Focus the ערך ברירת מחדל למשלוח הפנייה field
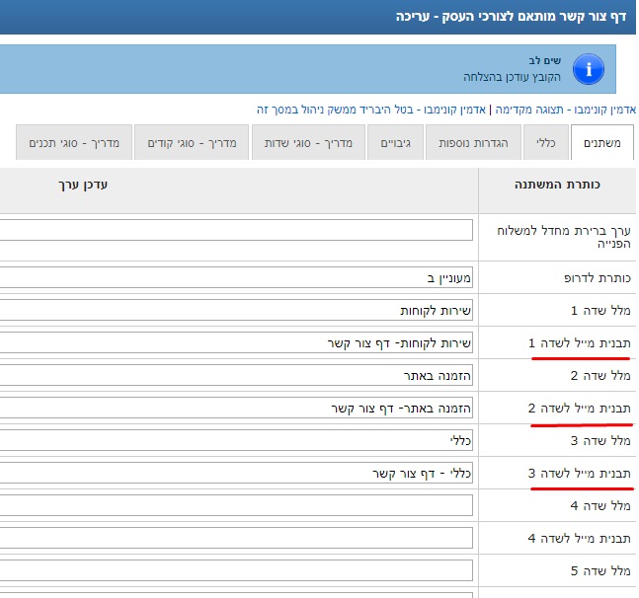This screenshot has width=639, height=598. [236, 230]
